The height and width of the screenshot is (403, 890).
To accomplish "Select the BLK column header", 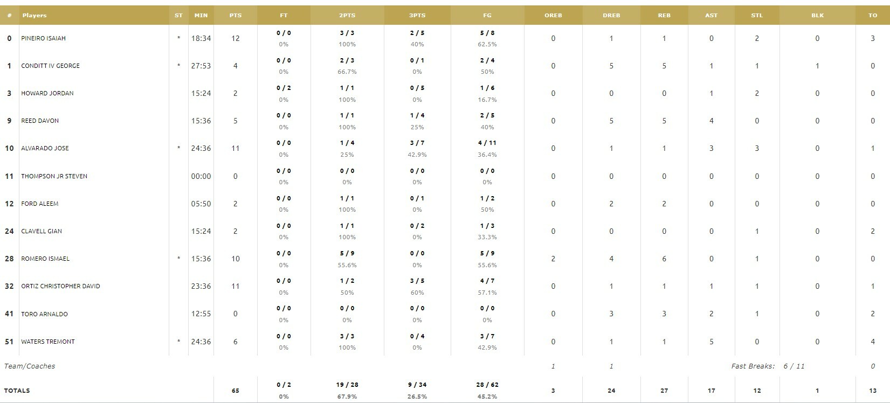I will (x=817, y=15).
